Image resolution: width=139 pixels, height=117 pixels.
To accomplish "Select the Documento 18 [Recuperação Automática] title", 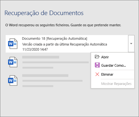I will 55,38.
